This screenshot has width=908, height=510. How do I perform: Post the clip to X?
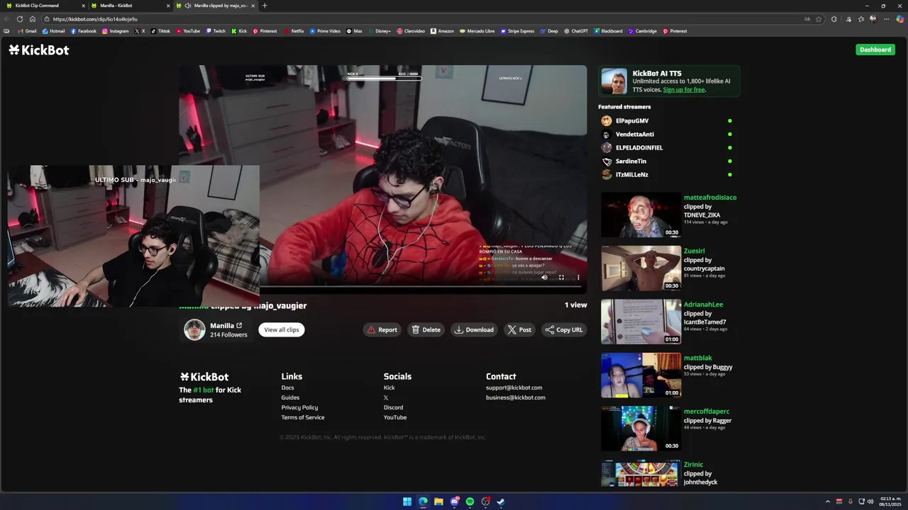click(519, 329)
